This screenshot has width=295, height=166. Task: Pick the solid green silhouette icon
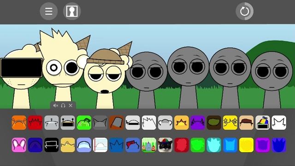(198, 145)
